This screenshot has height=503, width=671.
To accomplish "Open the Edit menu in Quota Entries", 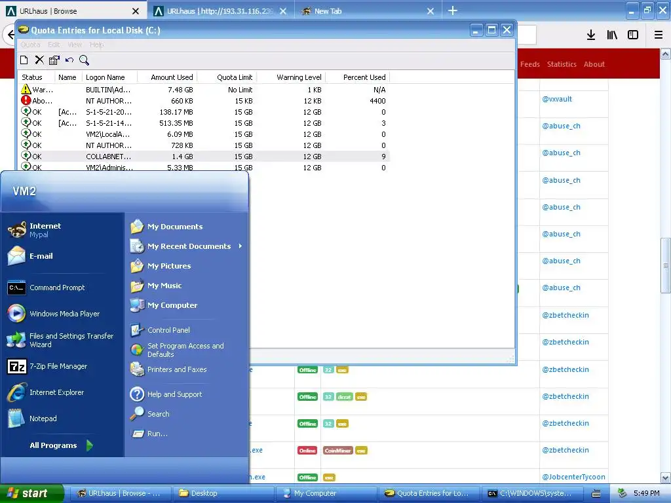I will point(54,45).
